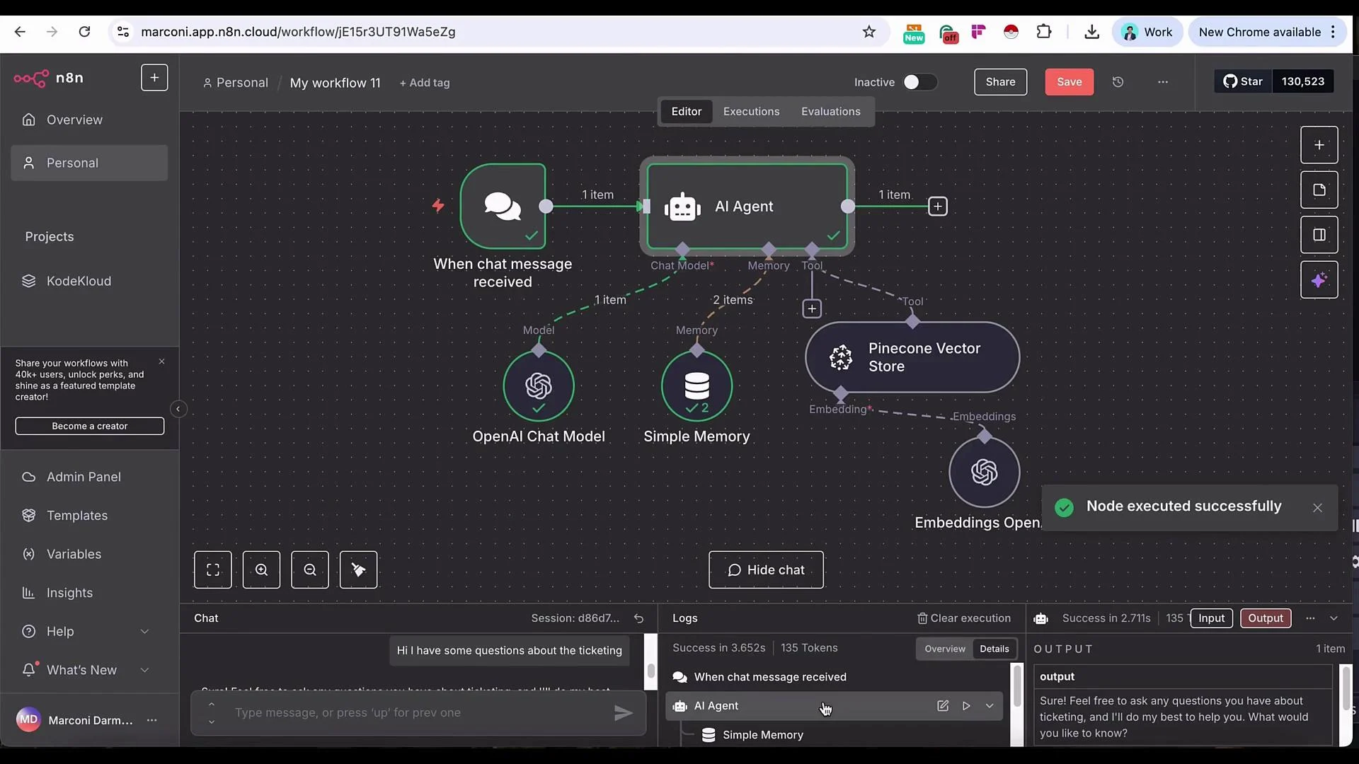Open user account options menu
Screen dimensions: 1359x764
point(151,720)
